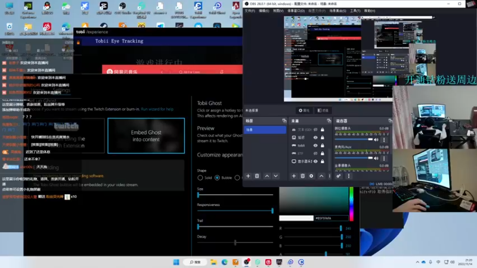Open Mic/Aux channel three-dot options menu

click(x=384, y=158)
